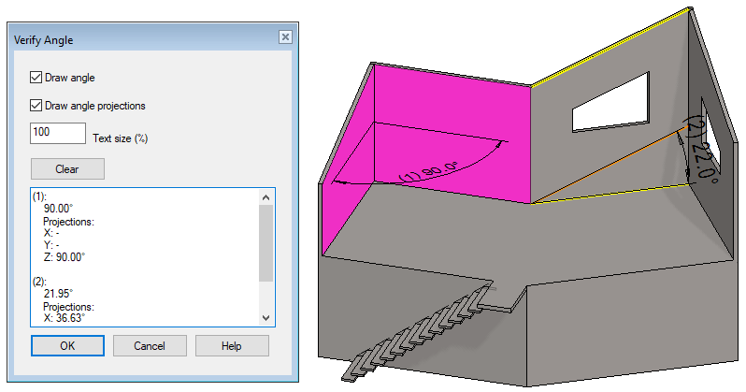The width and height of the screenshot is (746, 392).
Task: Click the Text size percentage field
Action: [58, 133]
